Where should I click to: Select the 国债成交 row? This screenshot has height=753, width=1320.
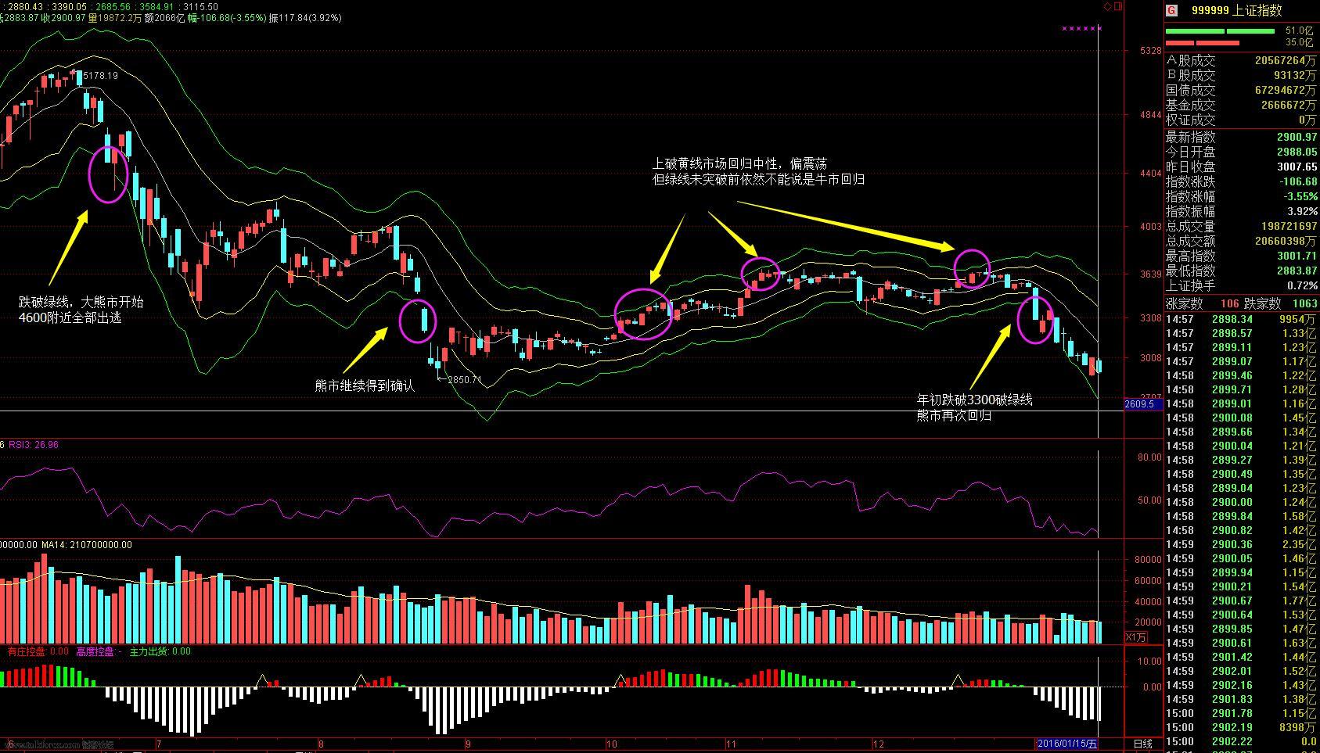tap(1241, 90)
